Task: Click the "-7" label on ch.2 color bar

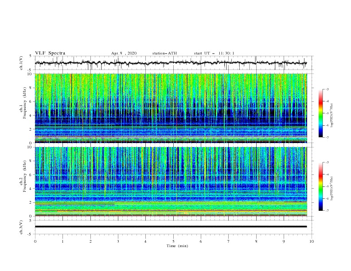Action: [327, 211]
